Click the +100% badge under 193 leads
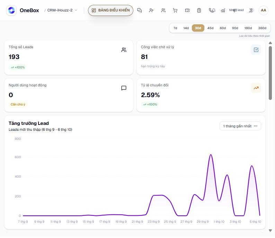 tap(18, 67)
